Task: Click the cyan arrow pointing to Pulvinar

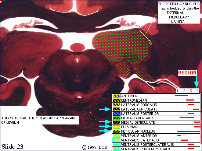Action: click(105, 126)
